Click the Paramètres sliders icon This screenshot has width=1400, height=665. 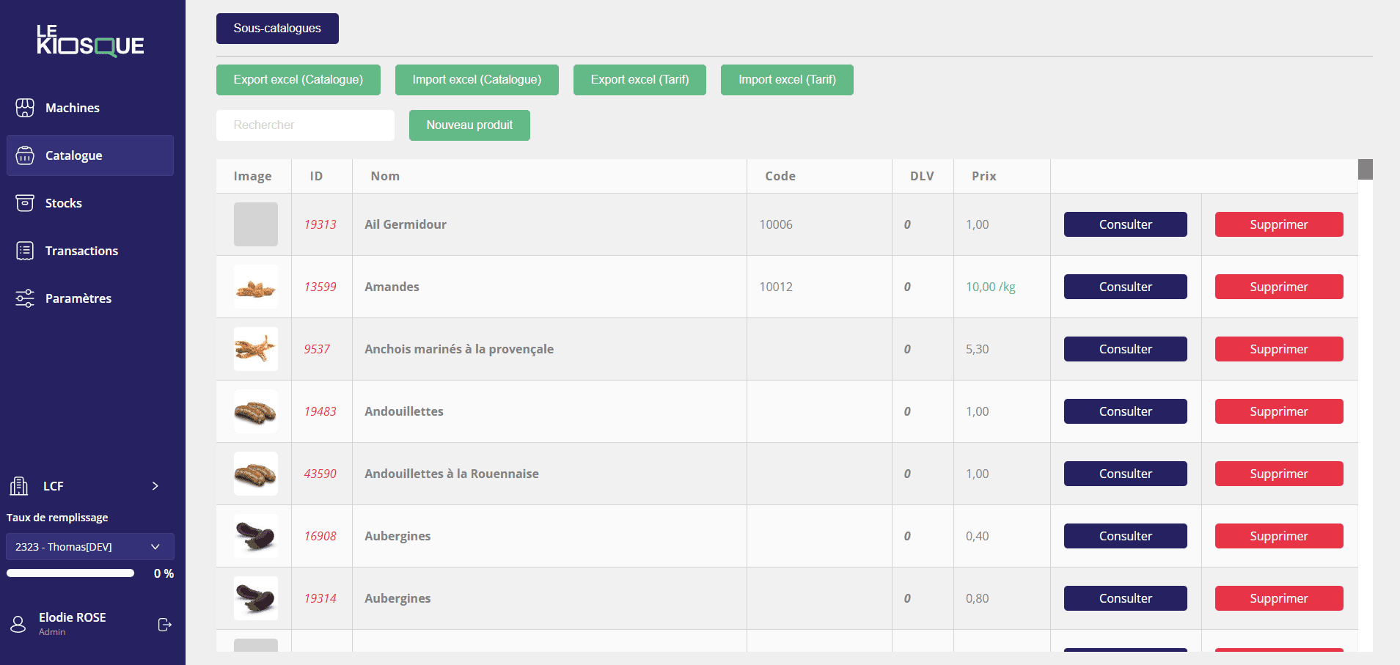click(25, 298)
